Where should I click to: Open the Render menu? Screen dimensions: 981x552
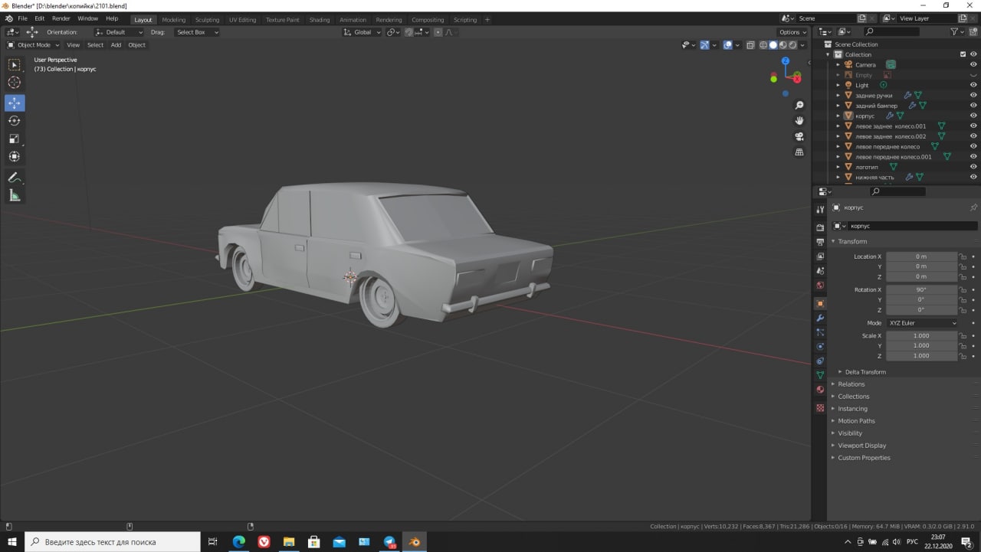[x=61, y=18]
